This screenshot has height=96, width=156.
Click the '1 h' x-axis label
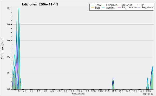pos(18,91)
